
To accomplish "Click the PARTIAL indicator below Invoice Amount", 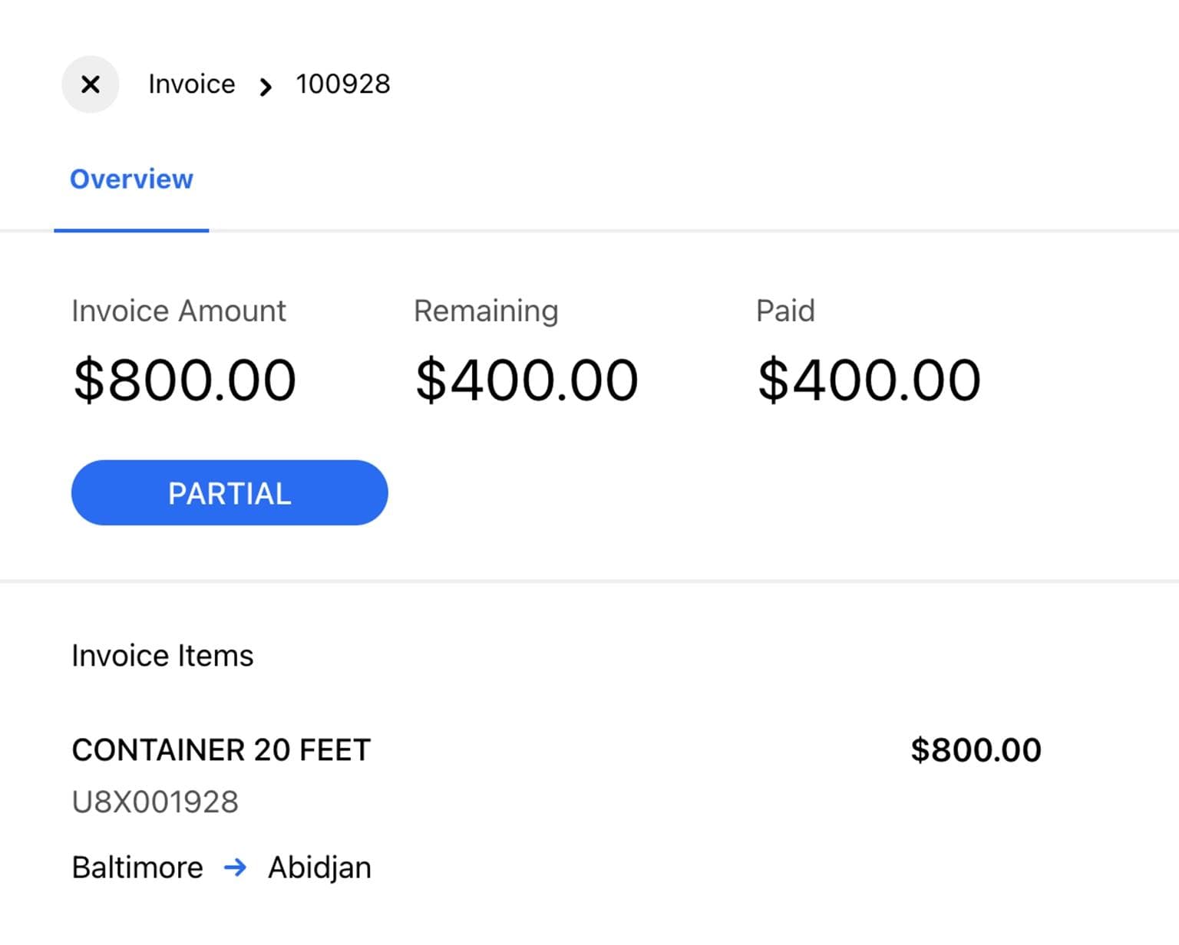I will (x=229, y=492).
